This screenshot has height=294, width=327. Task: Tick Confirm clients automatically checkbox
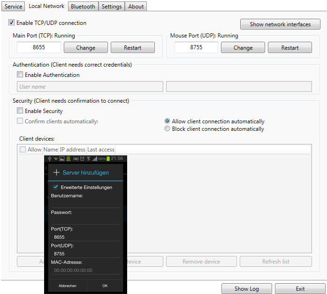[20, 121]
